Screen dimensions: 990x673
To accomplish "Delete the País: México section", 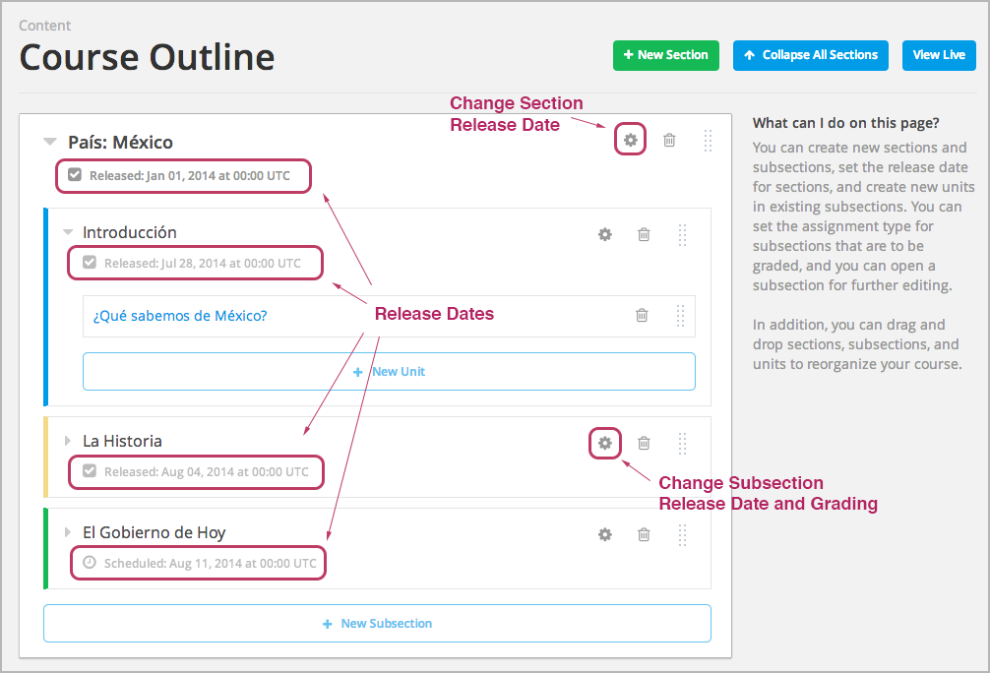I will tap(669, 140).
